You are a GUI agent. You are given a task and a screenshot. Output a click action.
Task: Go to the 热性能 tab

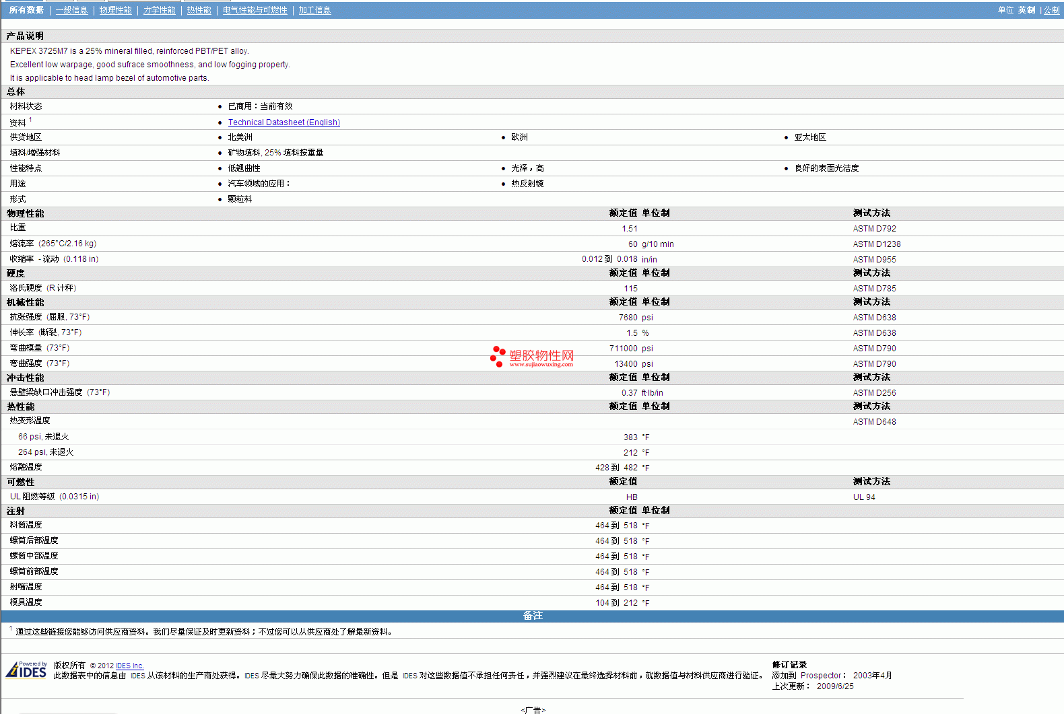(199, 10)
